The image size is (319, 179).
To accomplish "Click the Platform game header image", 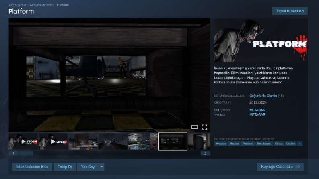I will 261,40.
